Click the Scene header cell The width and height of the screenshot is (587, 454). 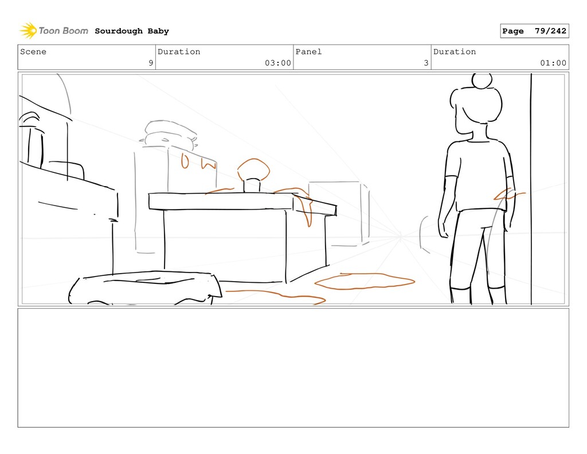[x=87, y=57]
